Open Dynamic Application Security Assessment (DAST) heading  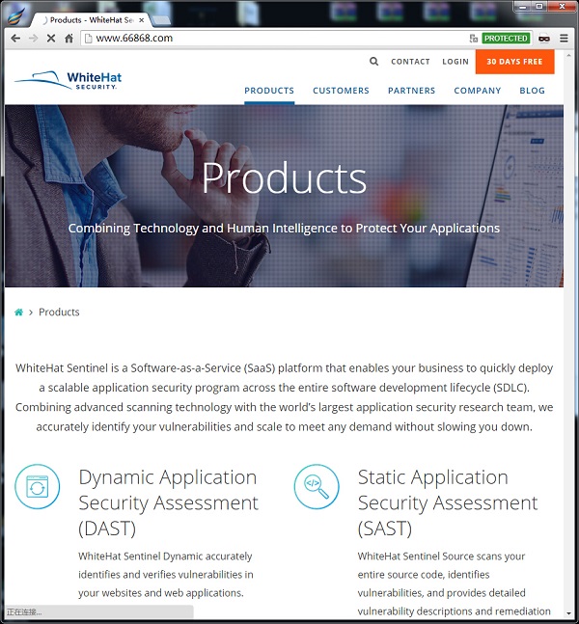point(169,502)
